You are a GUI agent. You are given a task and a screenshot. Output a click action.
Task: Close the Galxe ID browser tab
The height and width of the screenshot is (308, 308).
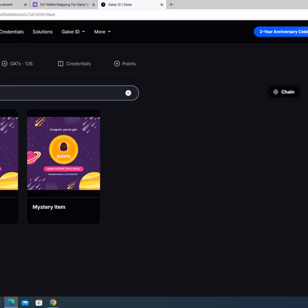[161, 4]
